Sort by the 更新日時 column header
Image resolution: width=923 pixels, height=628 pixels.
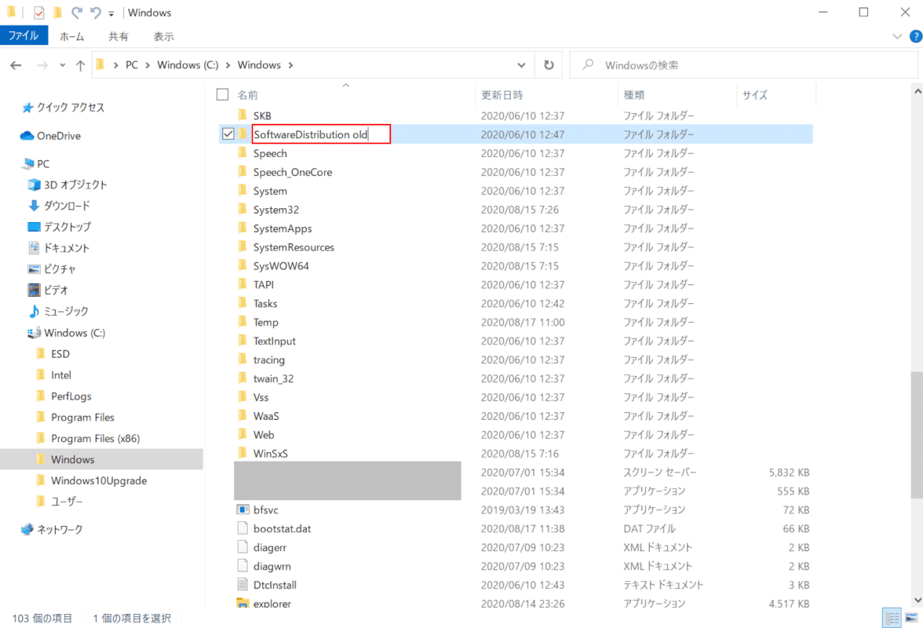(502, 95)
